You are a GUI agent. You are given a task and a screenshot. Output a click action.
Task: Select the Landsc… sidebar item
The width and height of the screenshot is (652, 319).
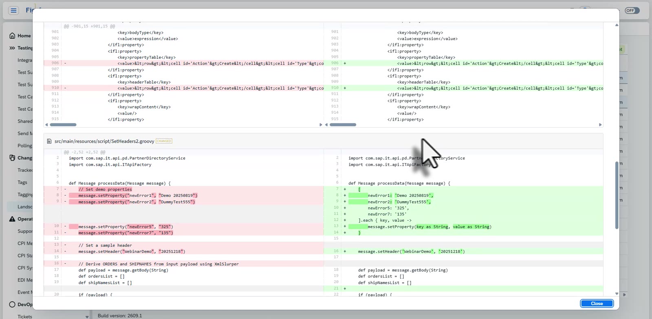pos(25,207)
